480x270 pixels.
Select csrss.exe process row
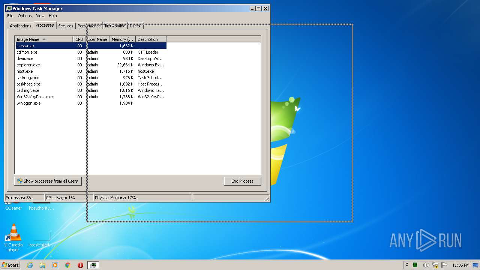click(90, 46)
